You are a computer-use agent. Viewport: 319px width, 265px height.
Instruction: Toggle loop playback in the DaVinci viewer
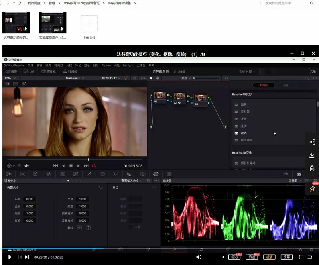[x=94, y=165]
